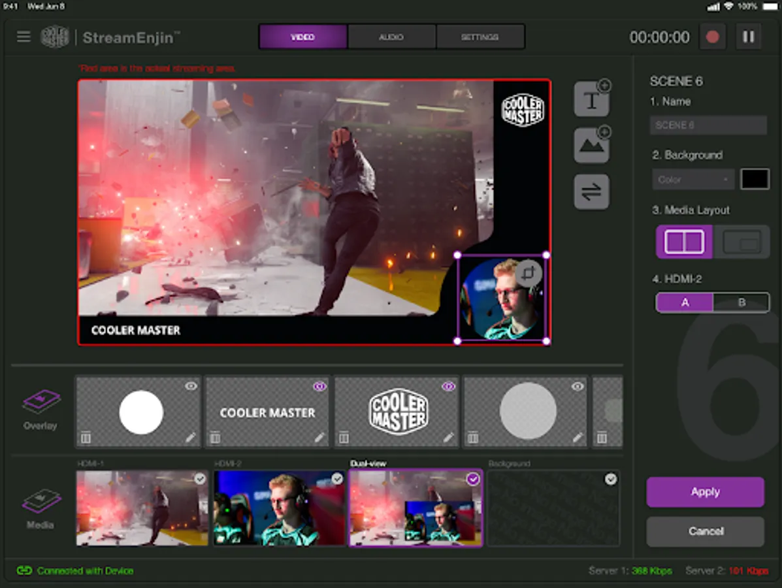Swap sources using the double-arrow icon
The height and width of the screenshot is (588, 782).
(591, 191)
